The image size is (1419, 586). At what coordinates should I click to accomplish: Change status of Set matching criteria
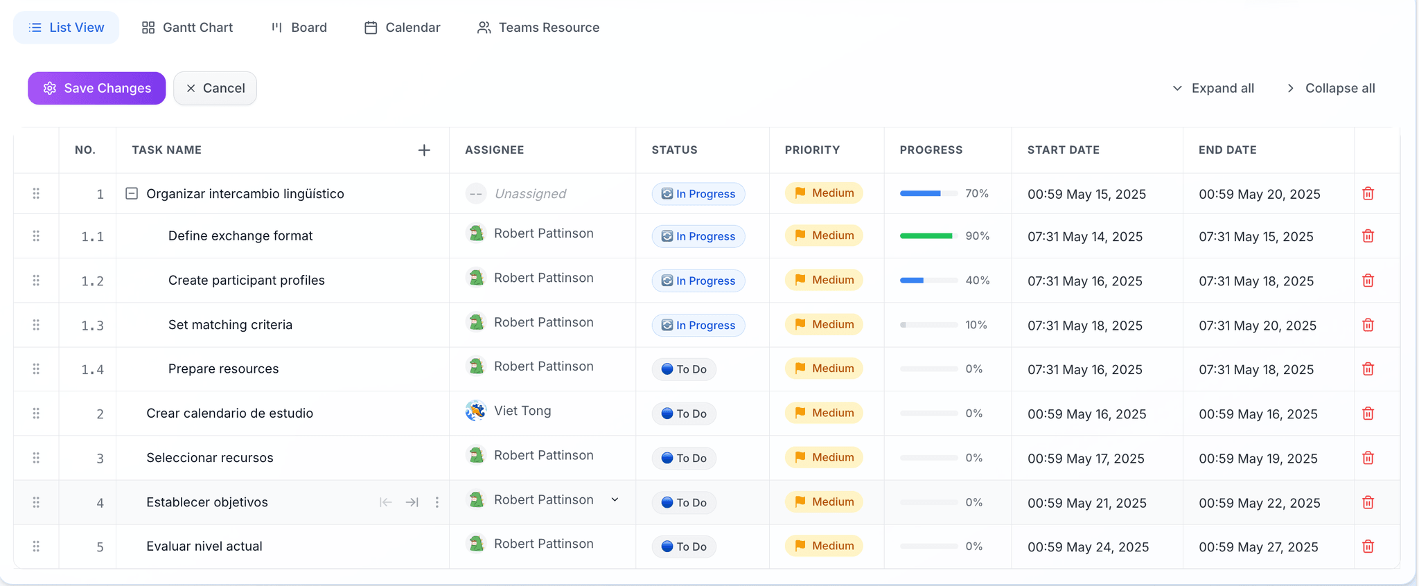tap(698, 325)
